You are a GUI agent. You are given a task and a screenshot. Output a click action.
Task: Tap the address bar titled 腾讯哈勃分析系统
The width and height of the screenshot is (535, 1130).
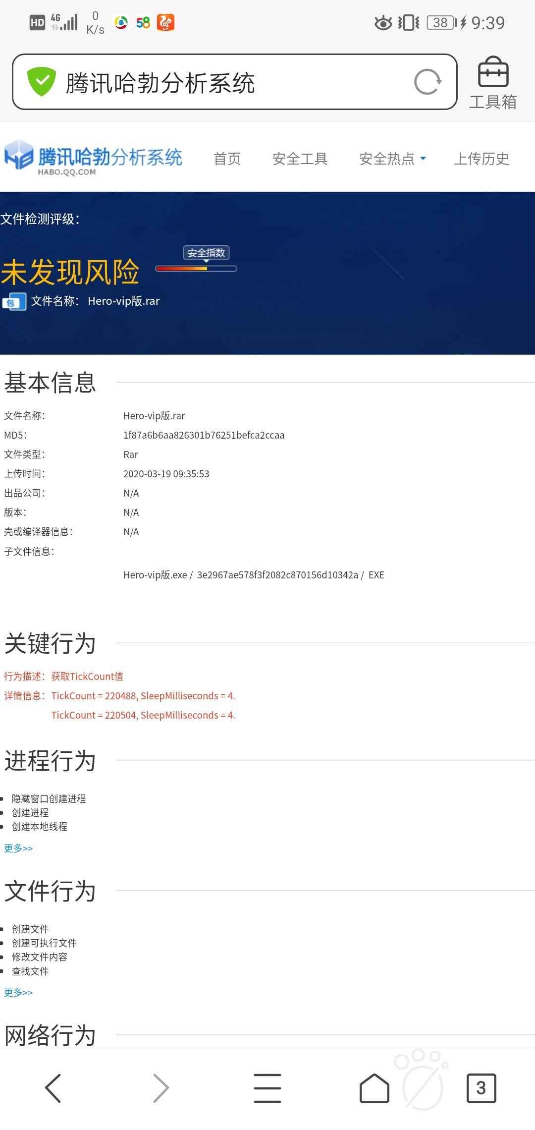[234, 82]
